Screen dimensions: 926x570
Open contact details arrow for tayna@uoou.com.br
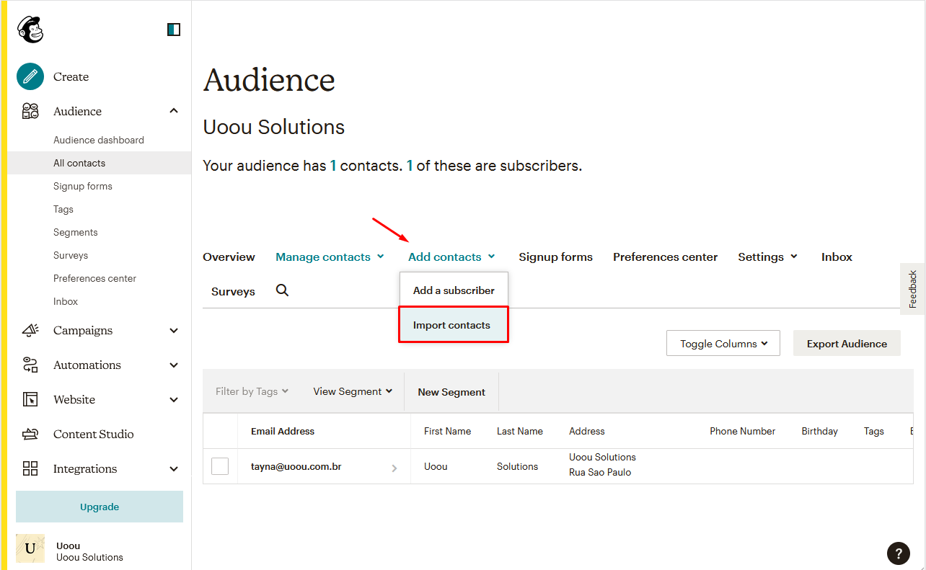click(394, 468)
